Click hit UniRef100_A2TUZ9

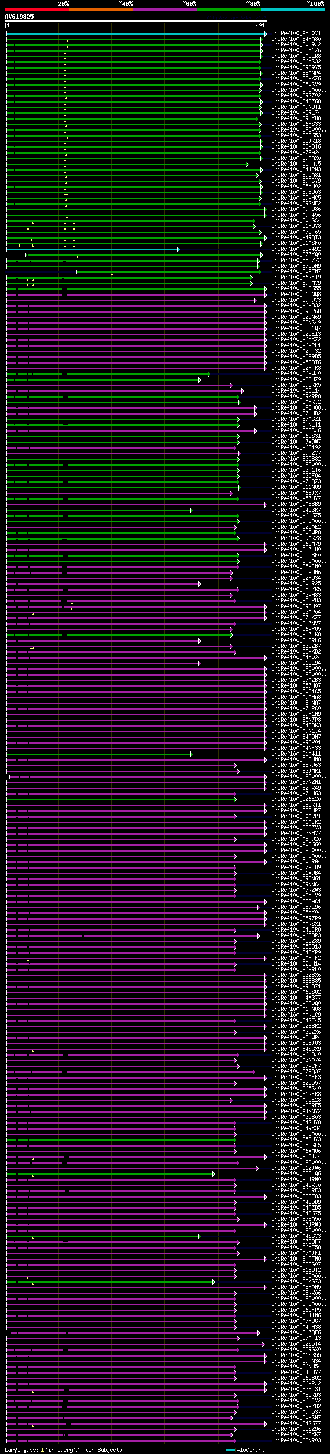(296, 379)
